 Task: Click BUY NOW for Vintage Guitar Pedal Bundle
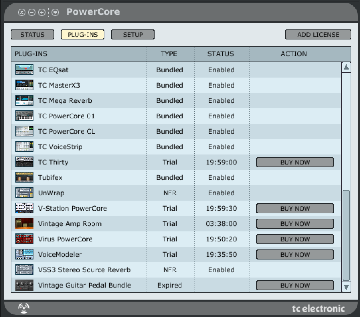[x=295, y=285]
